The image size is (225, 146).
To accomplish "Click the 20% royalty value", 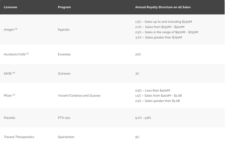I will tap(138, 54).
